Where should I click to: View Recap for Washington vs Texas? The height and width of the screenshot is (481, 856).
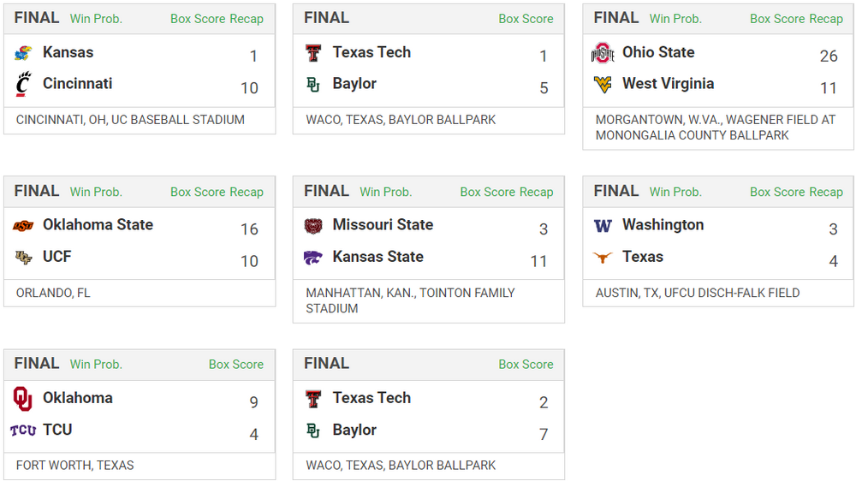click(x=826, y=192)
